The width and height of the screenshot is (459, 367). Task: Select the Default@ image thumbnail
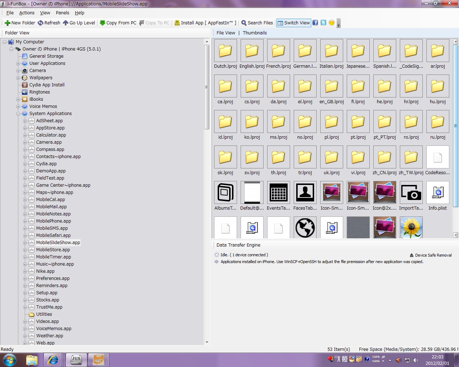coord(252,192)
